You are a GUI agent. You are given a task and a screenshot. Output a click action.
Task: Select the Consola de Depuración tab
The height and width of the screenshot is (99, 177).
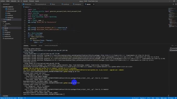pos(51,46)
